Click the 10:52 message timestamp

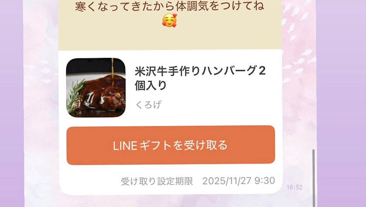click(x=295, y=187)
